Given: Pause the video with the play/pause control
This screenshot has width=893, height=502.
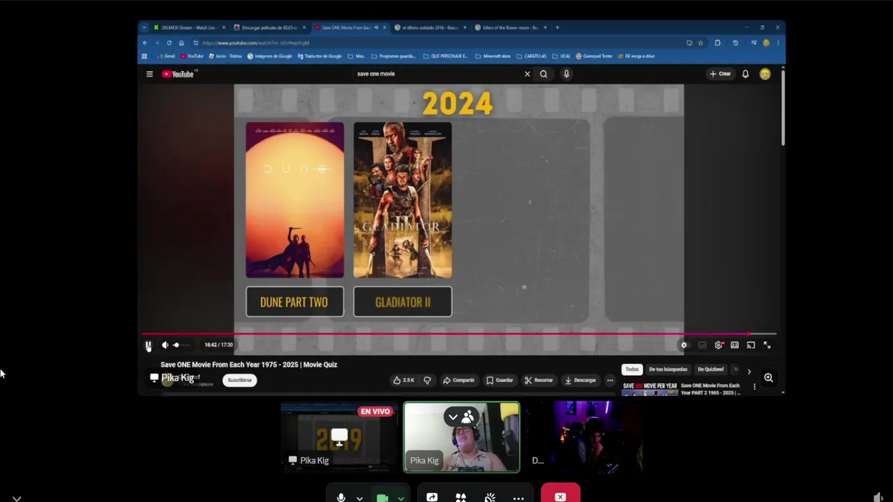Looking at the screenshot, I should point(149,345).
